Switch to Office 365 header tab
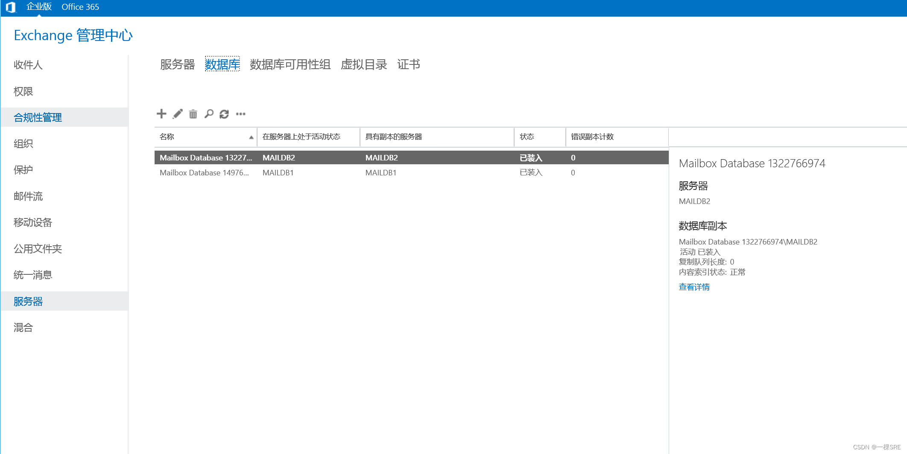 pos(80,7)
